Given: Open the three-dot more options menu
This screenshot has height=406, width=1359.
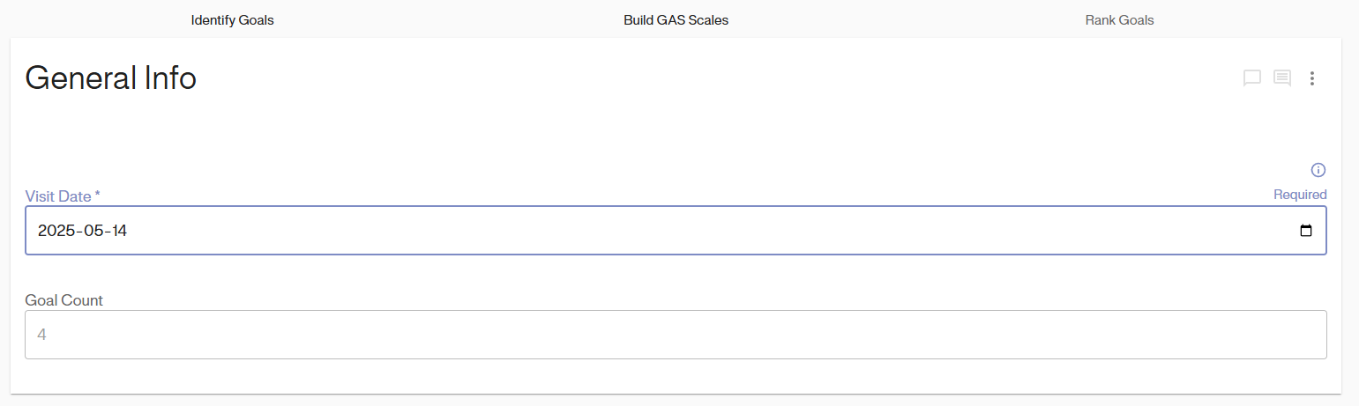Looking at the screenshot, I should click(x=1312, y=78).
